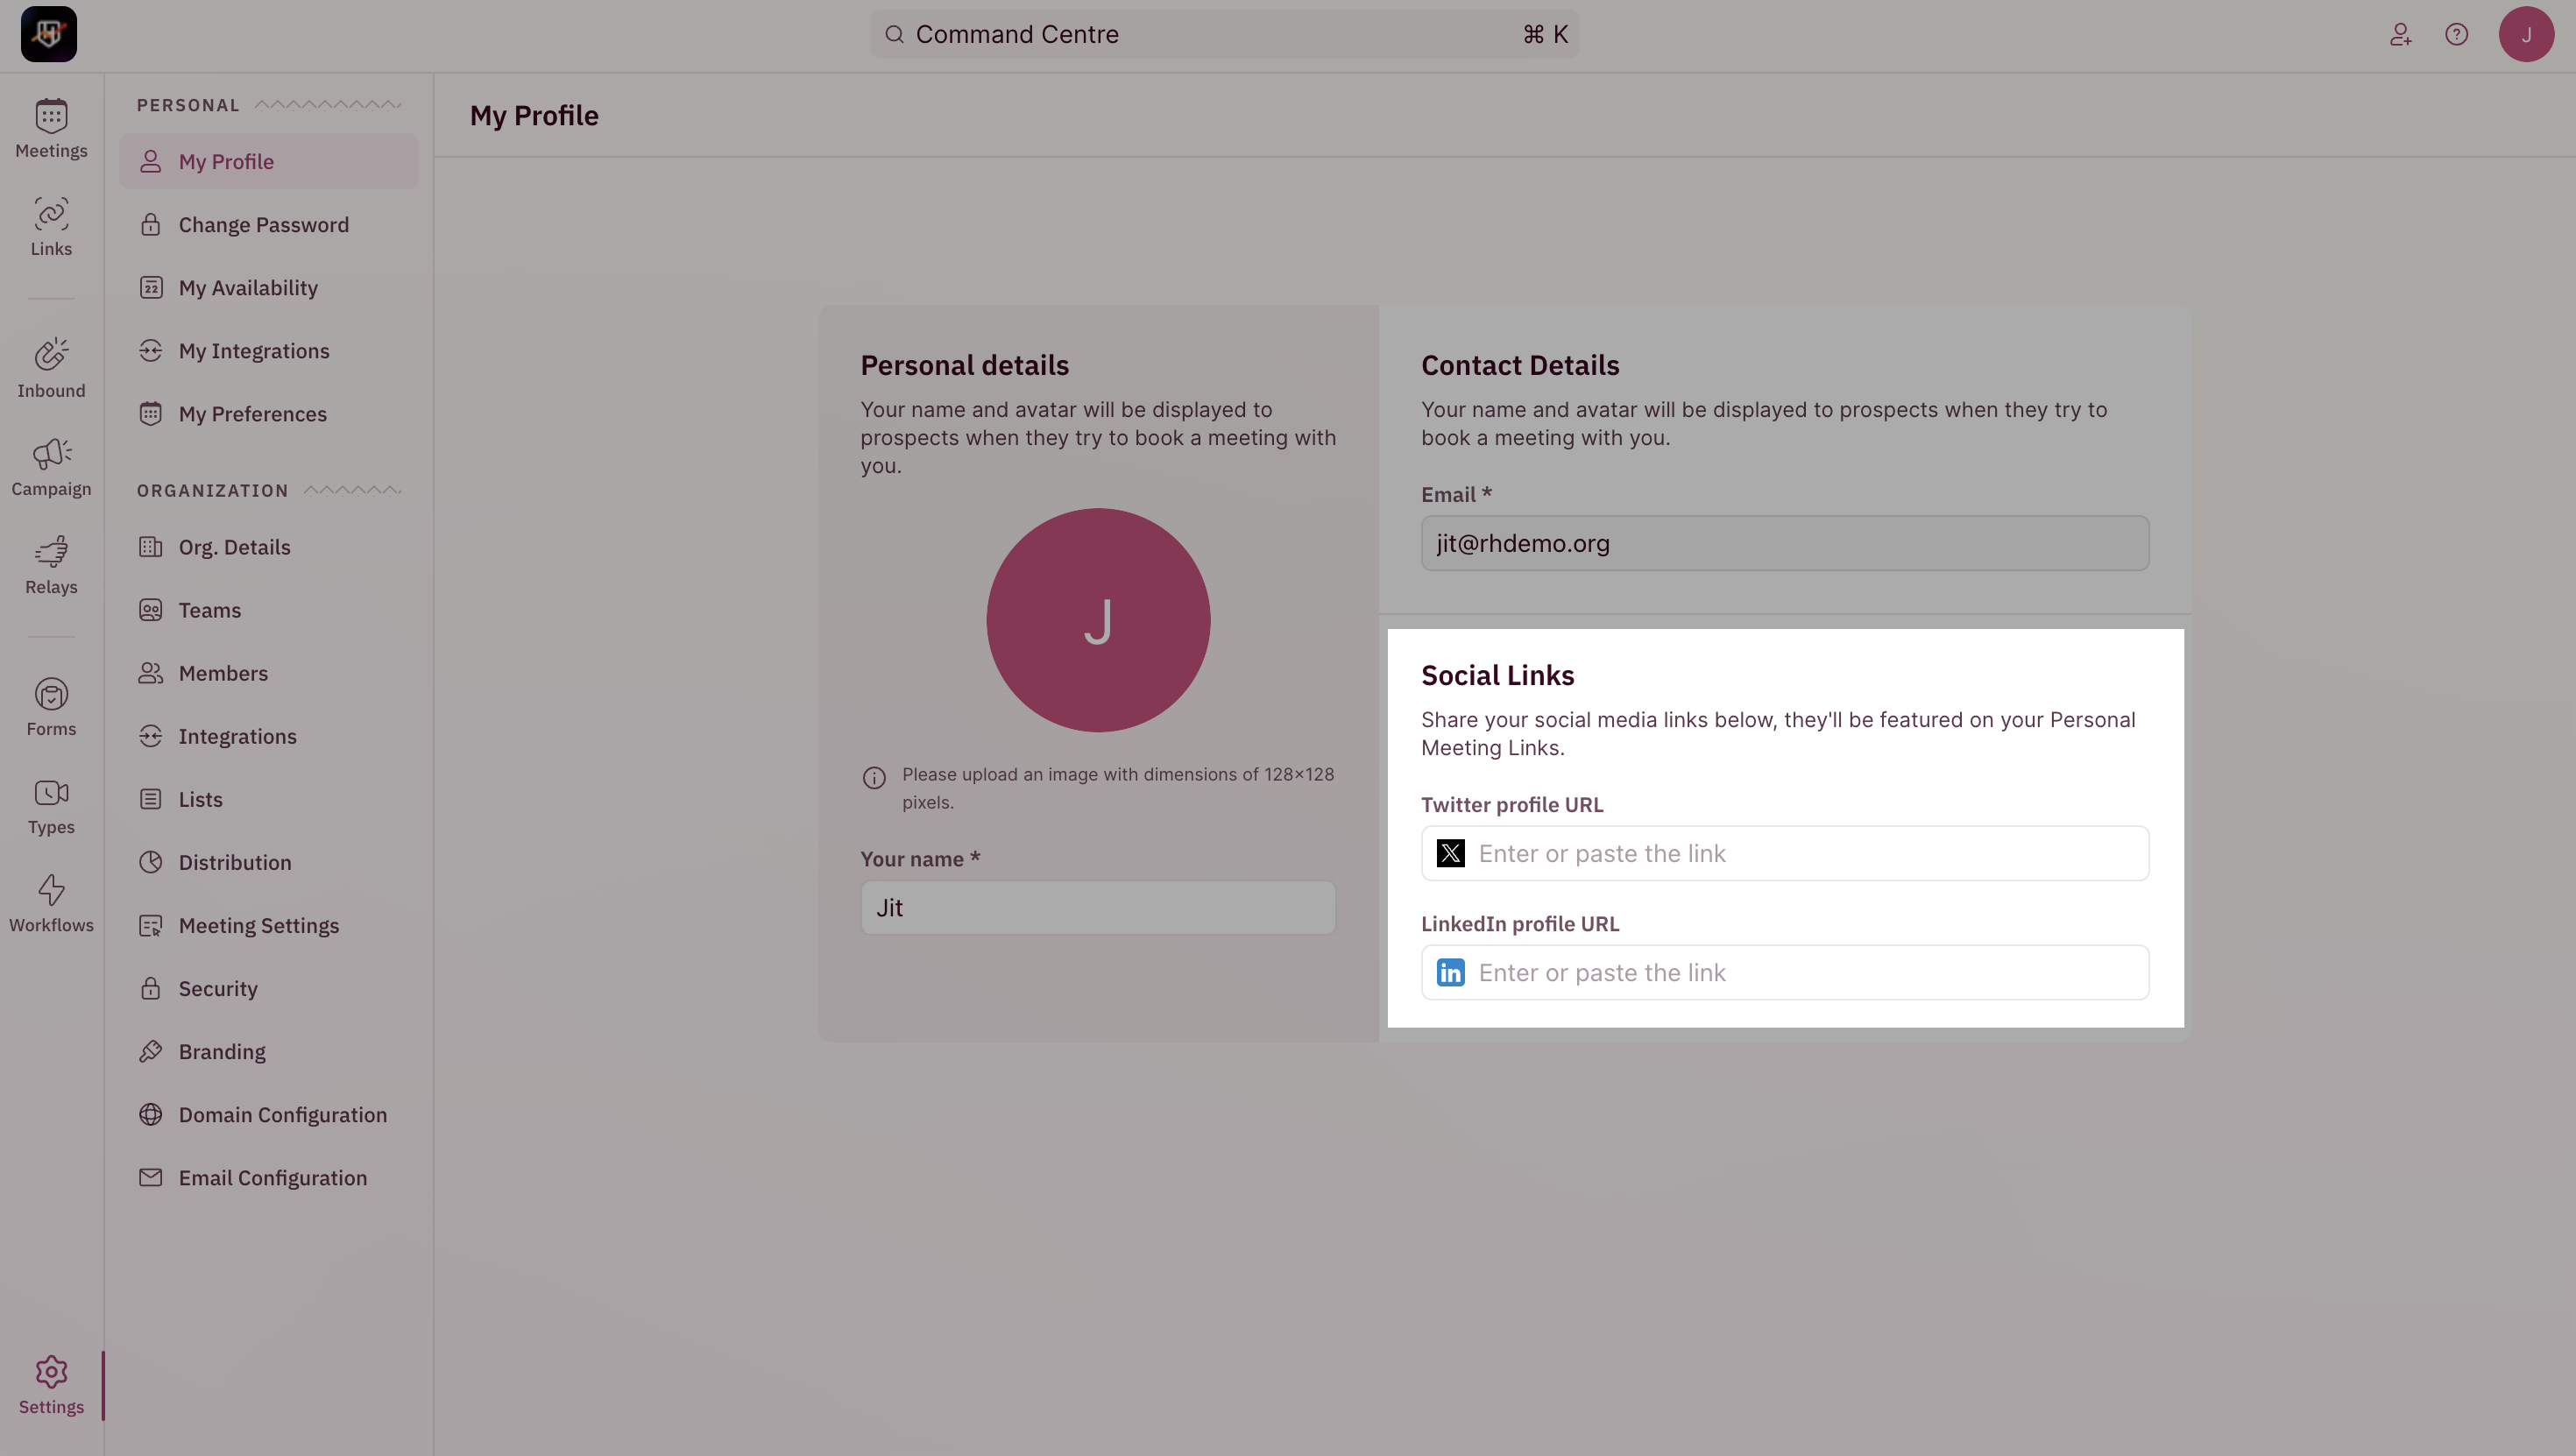This screenshot has width=2576, height=1456.
Task: Click the PERSONAL section label
Action: (x=188, y=105)
